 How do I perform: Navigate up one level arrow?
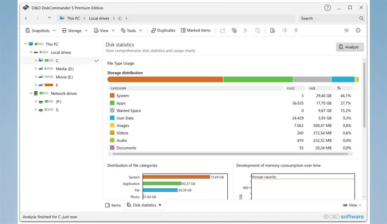50,18
